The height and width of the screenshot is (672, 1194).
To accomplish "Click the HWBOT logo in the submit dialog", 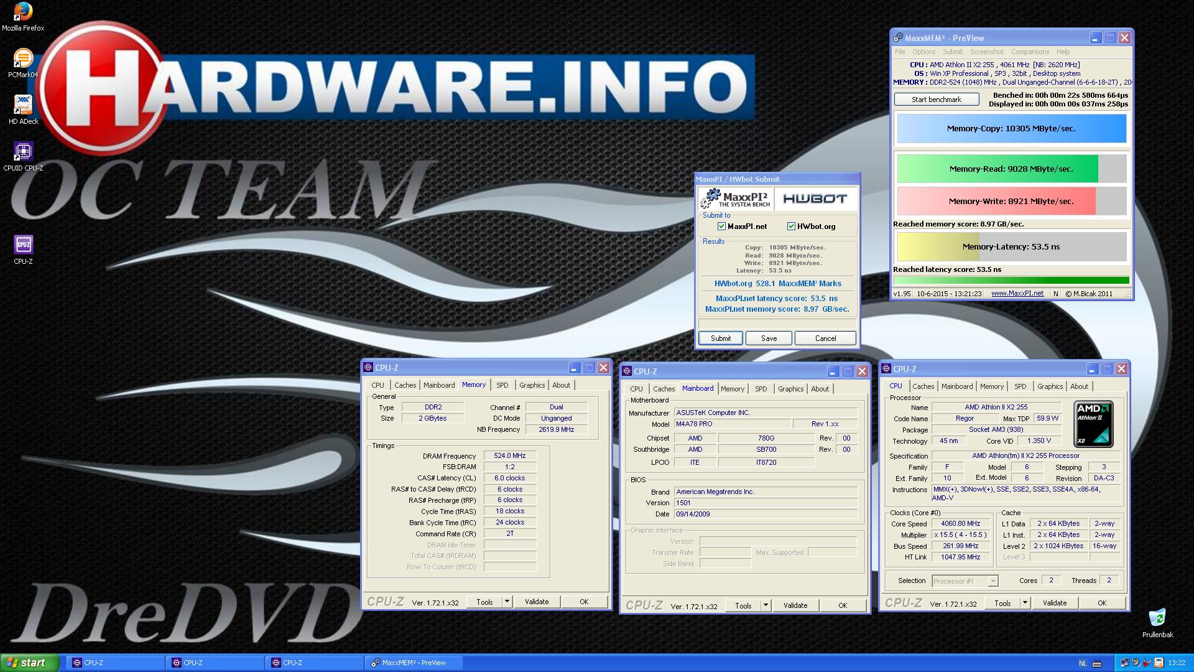I will tap(815, 198).
